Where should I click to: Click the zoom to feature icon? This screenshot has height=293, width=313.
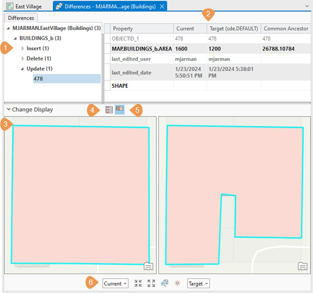(x=164, y=284)
